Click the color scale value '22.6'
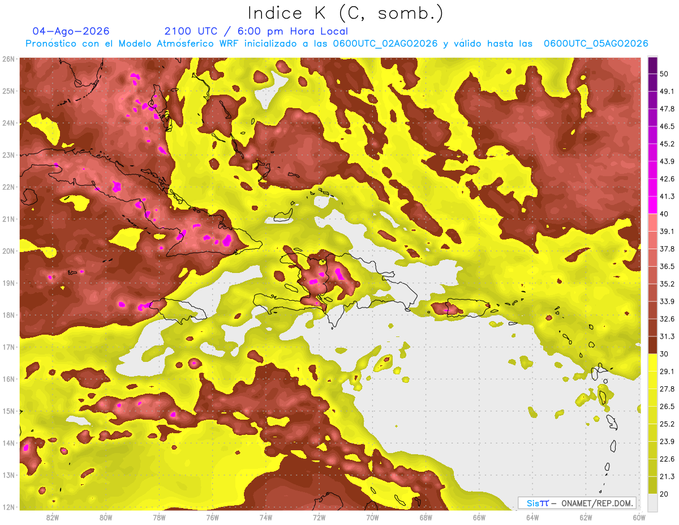 (668, 459)
